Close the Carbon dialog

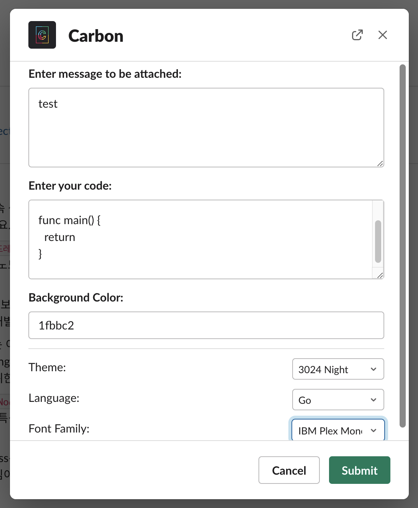(382, 35)
